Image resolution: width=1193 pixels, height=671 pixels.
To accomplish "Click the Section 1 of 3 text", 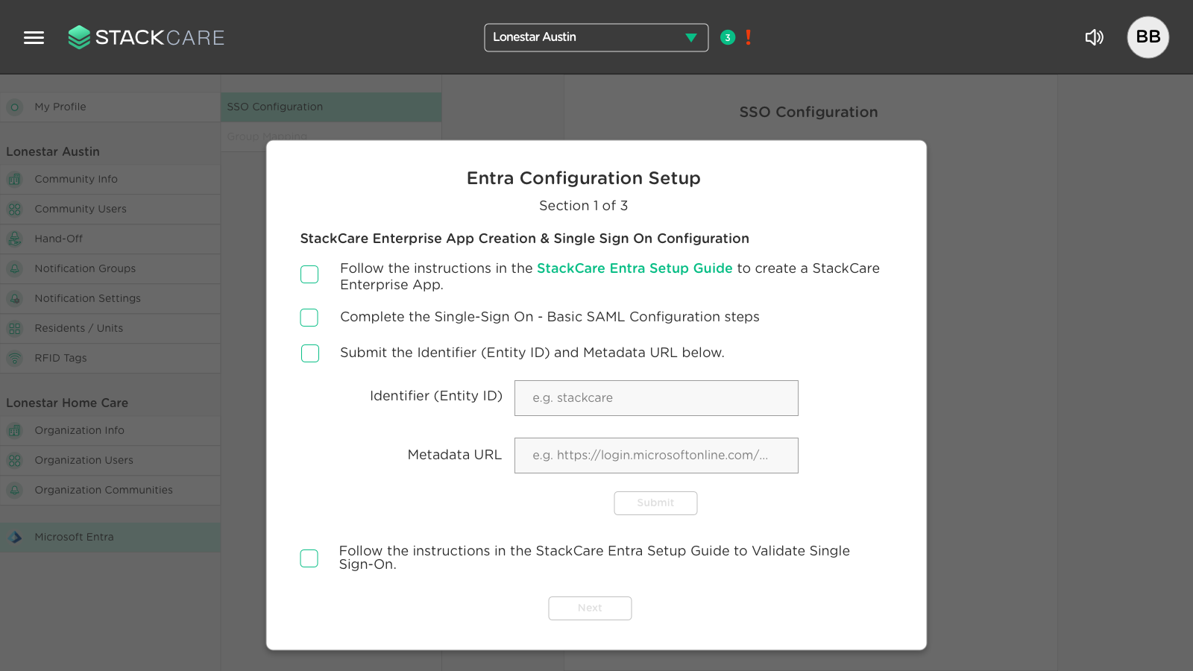I will [x=584, y=206].
